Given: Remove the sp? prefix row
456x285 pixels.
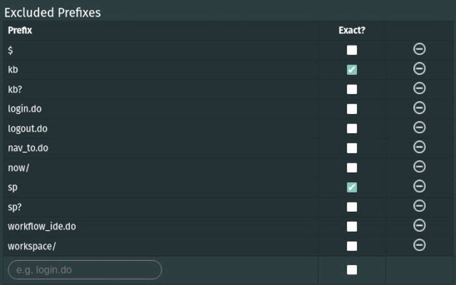Looking at the screenshot, I should pos(418,207).
